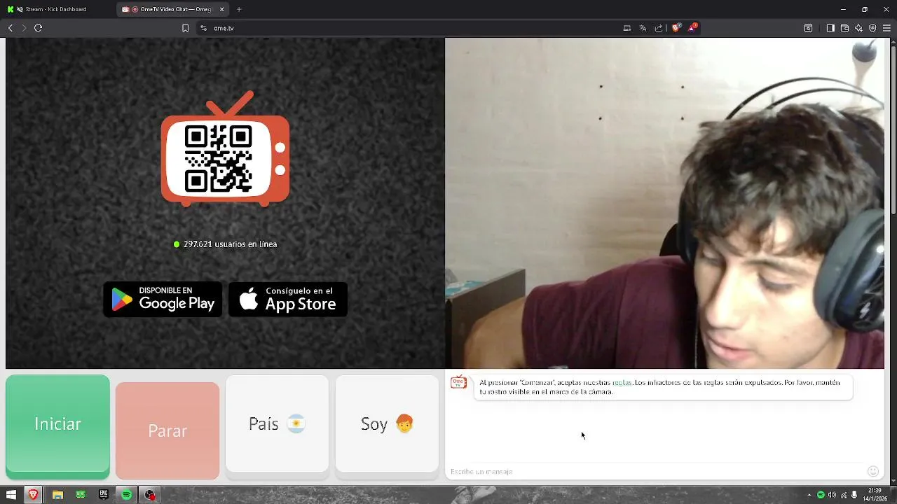Click the OmeTV avatar icon in chat
Image resolution: width=897 pixels, height=504 pixels.
click(458, 382)
